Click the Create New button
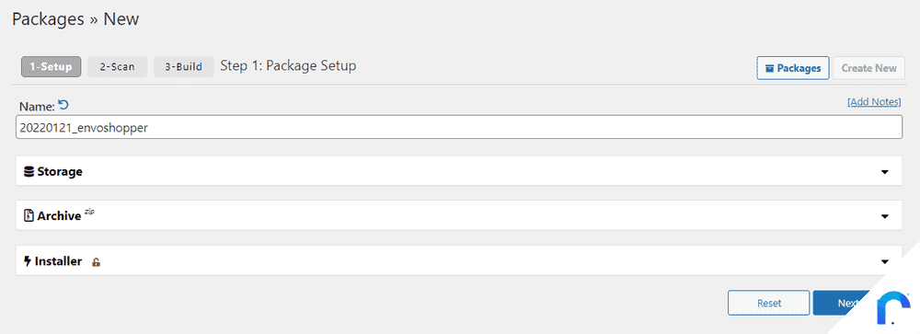Viewport: 920px width, 334px height. [x=869, y=68]
